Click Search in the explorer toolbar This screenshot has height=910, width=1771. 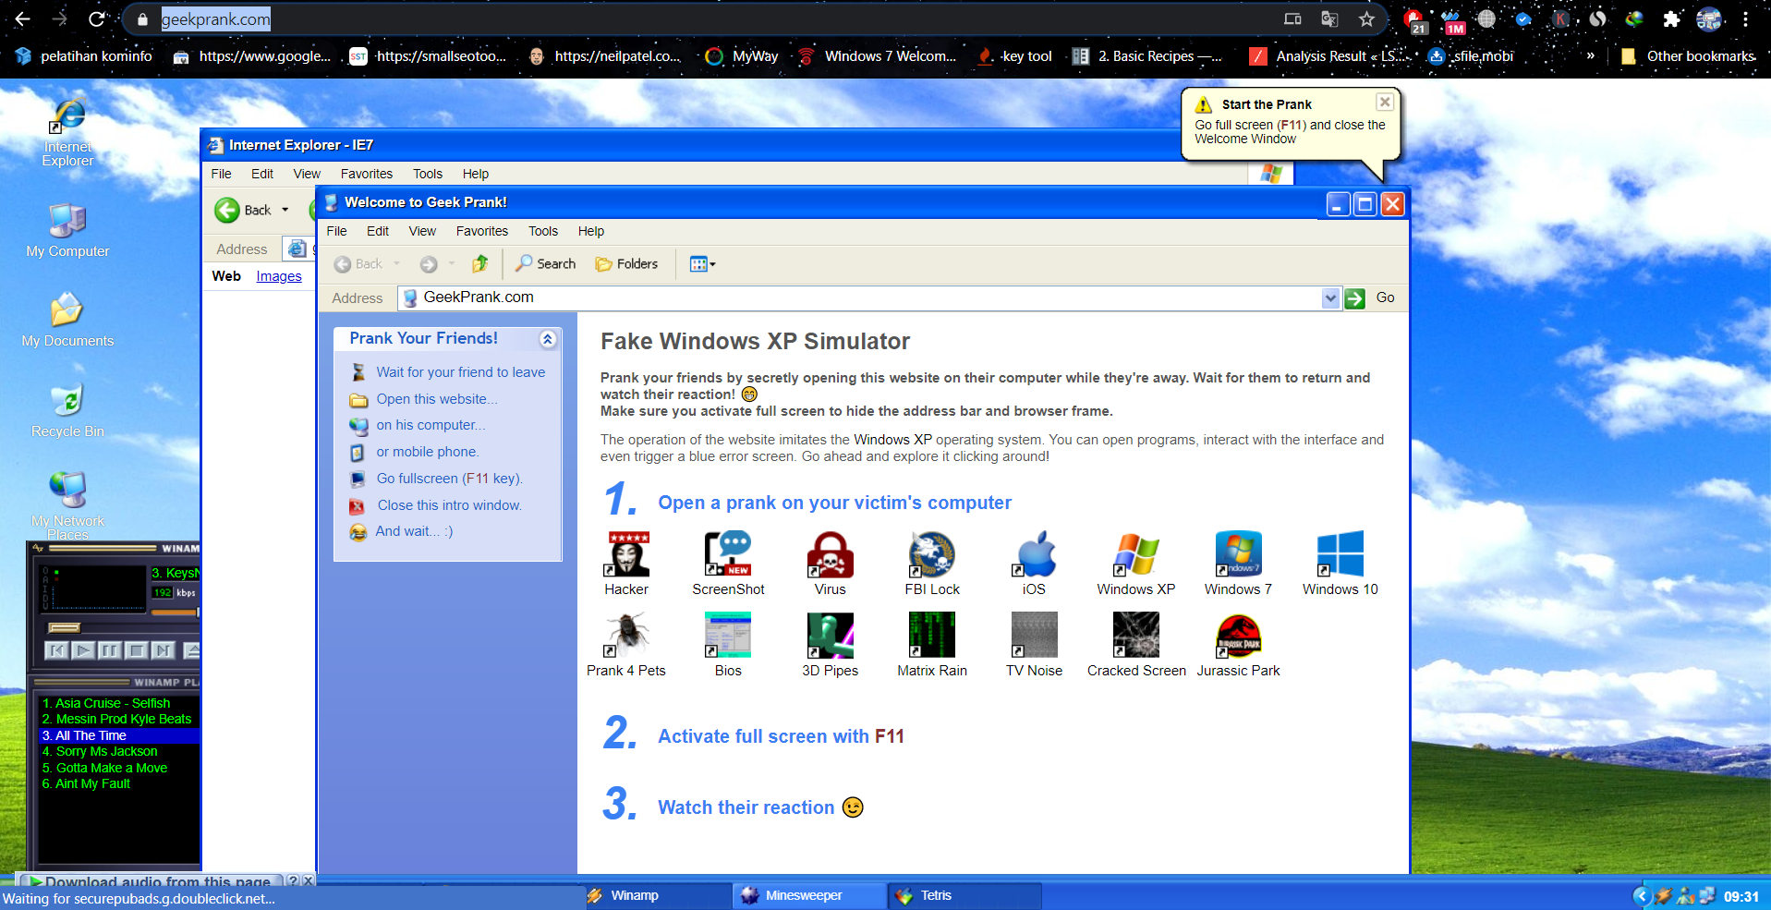545,264
